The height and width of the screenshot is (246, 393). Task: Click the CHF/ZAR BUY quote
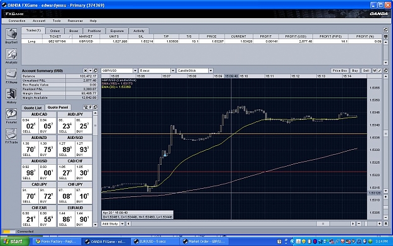coord(48,219)
